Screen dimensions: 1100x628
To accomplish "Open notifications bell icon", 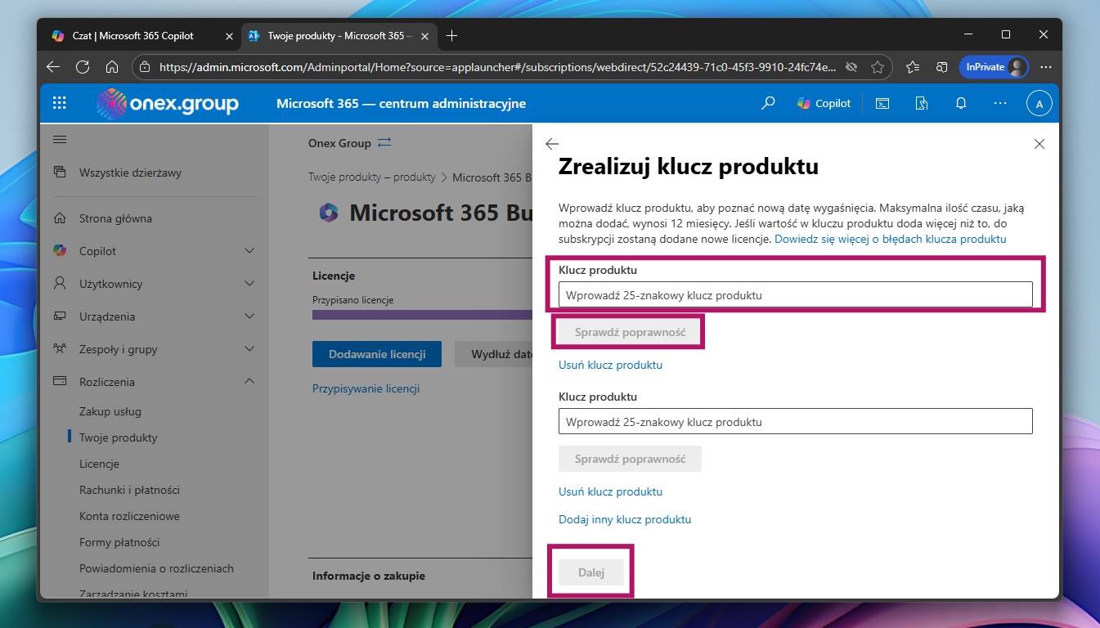I will coord(961,103).
